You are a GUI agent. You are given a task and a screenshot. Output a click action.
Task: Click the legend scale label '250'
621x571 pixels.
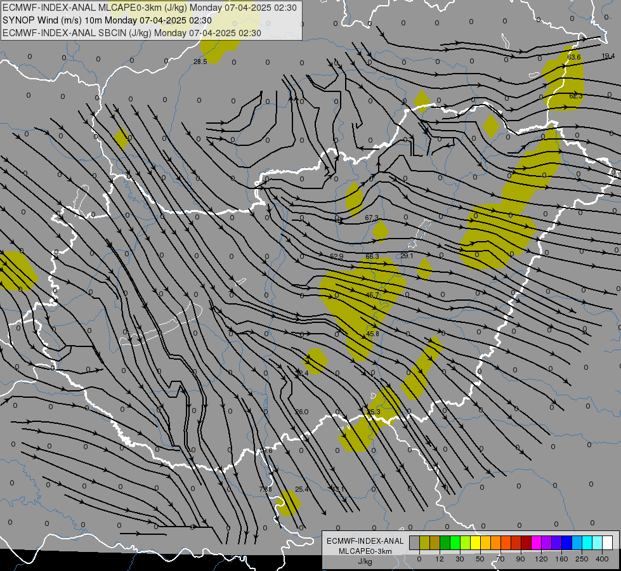[x=582, y=559]
